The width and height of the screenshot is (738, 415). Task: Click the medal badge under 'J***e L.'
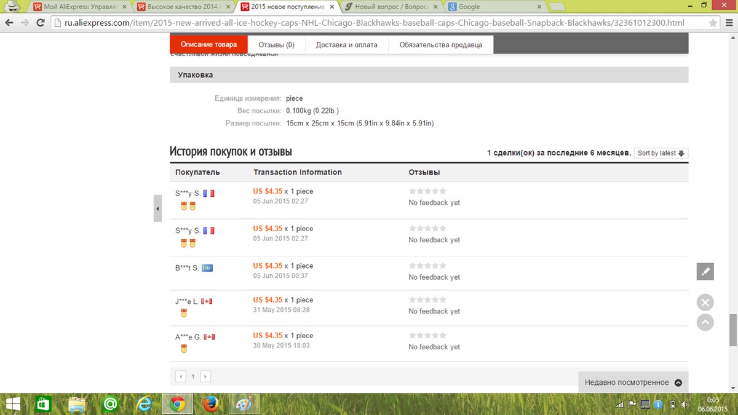coord(184,313)
